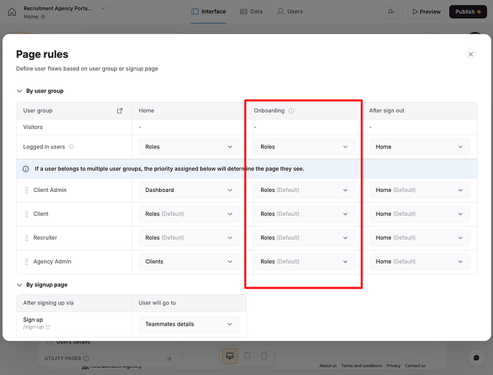The width and height of the screenshot is (493, 375).
Task: Grab the Recruiter row drag handle
Action: point(26,238)
